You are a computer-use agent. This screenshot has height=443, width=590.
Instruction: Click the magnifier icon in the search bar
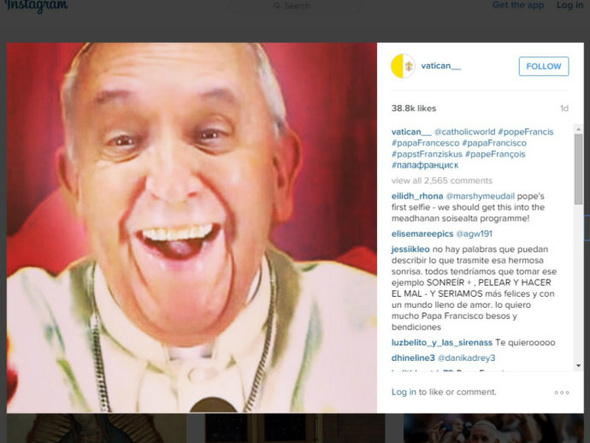[x=277, y=6]
